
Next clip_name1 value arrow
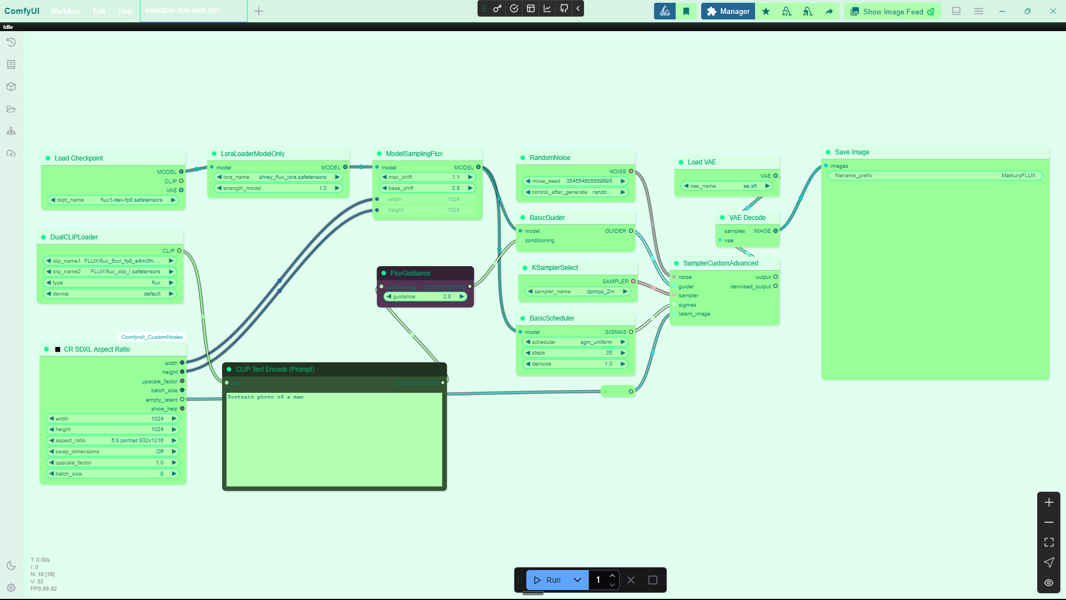171,261
